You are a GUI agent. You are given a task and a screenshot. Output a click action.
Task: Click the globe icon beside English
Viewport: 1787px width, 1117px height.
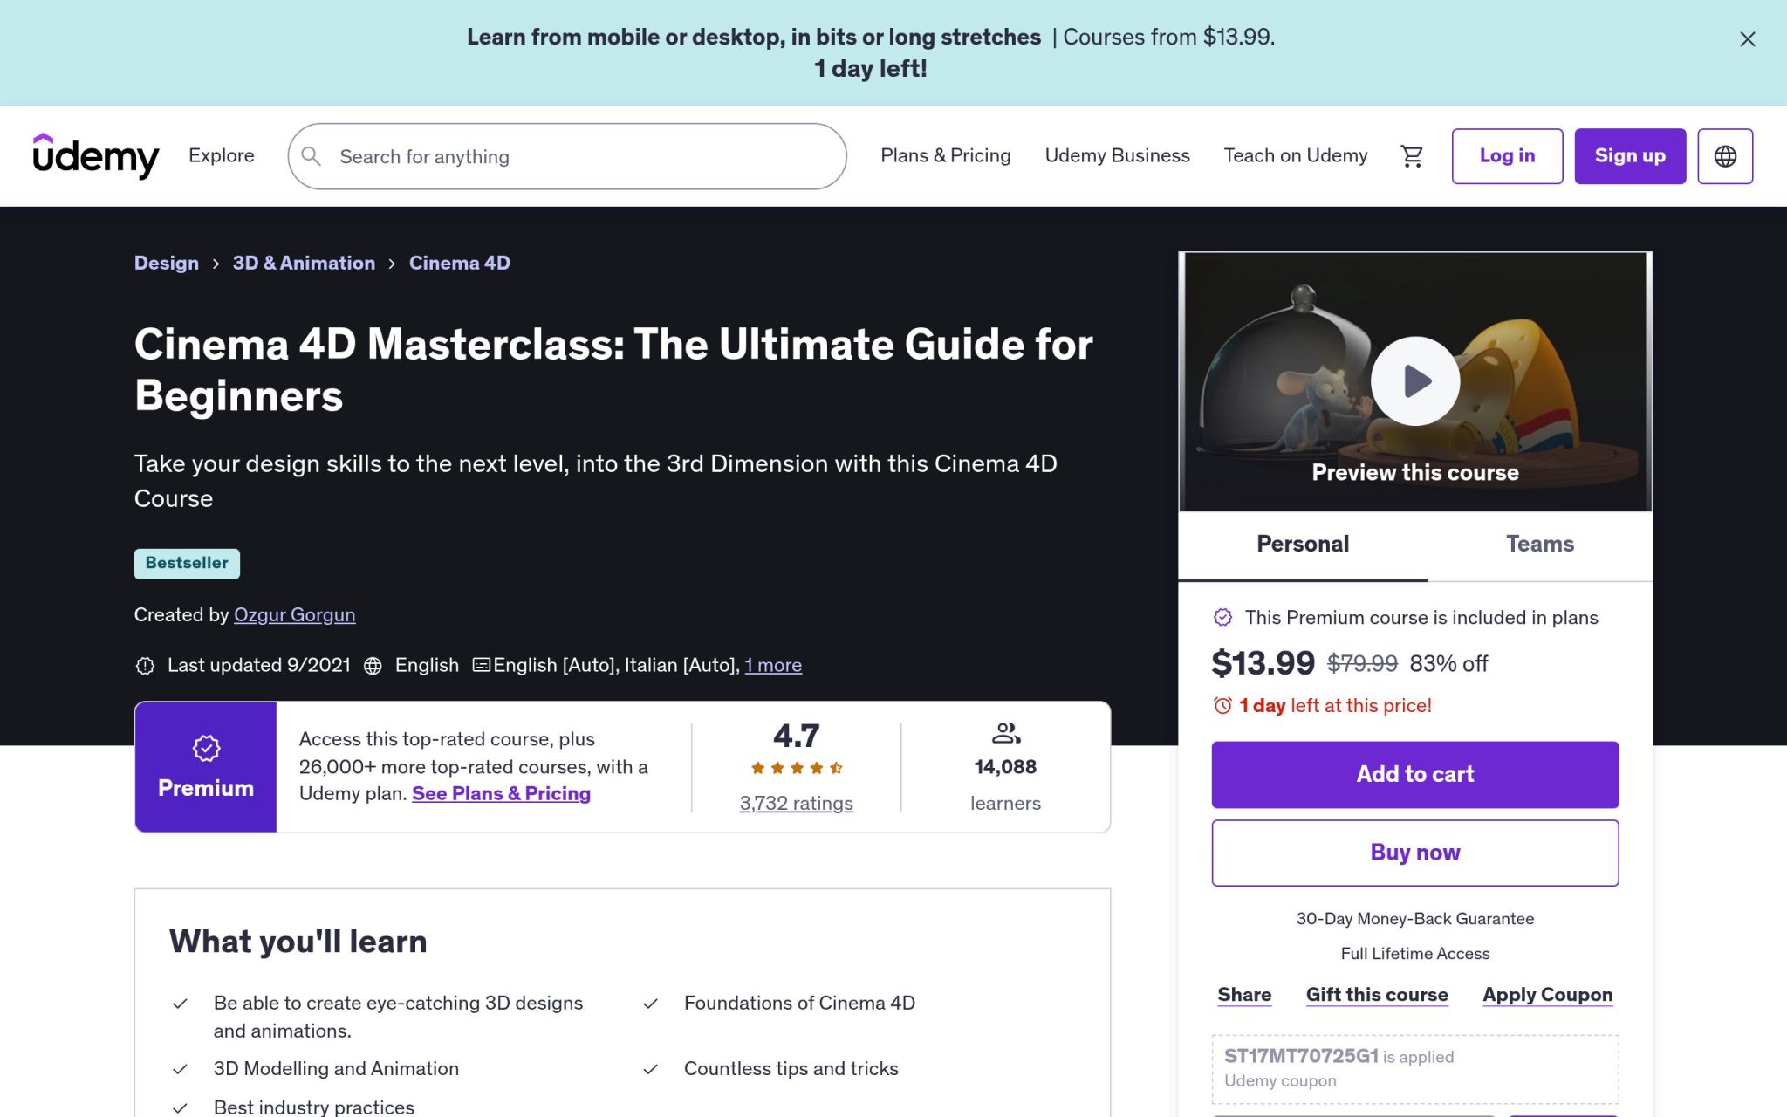[x=373, y=666]
